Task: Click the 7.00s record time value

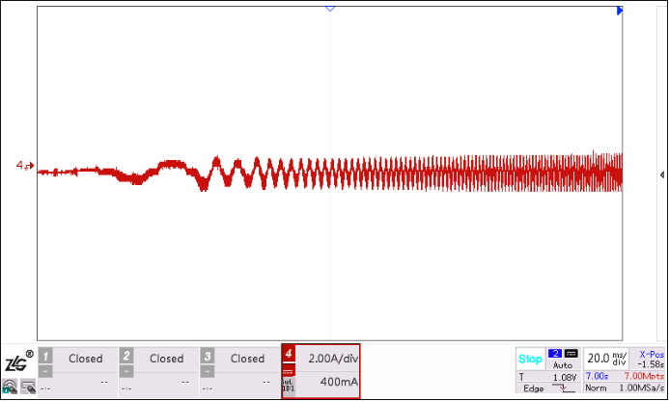Action: 597,376
